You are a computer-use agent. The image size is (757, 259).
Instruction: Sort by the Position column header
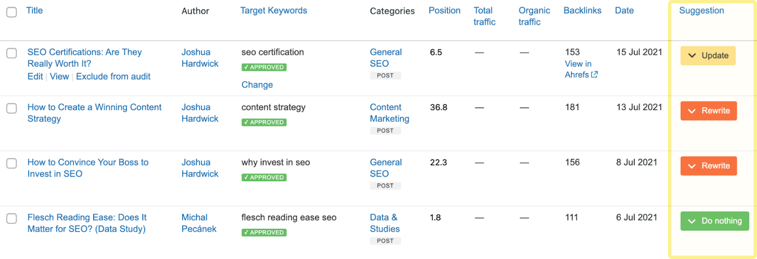click(444, 10)
